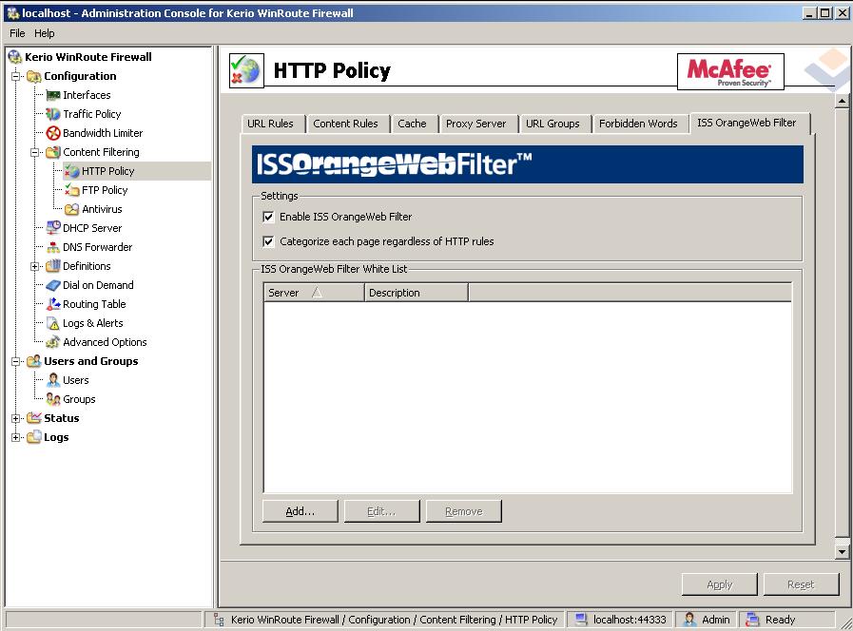
Task: Click the Admin user status bar icon
Action: pyautogui.click(x=689, y=620)
